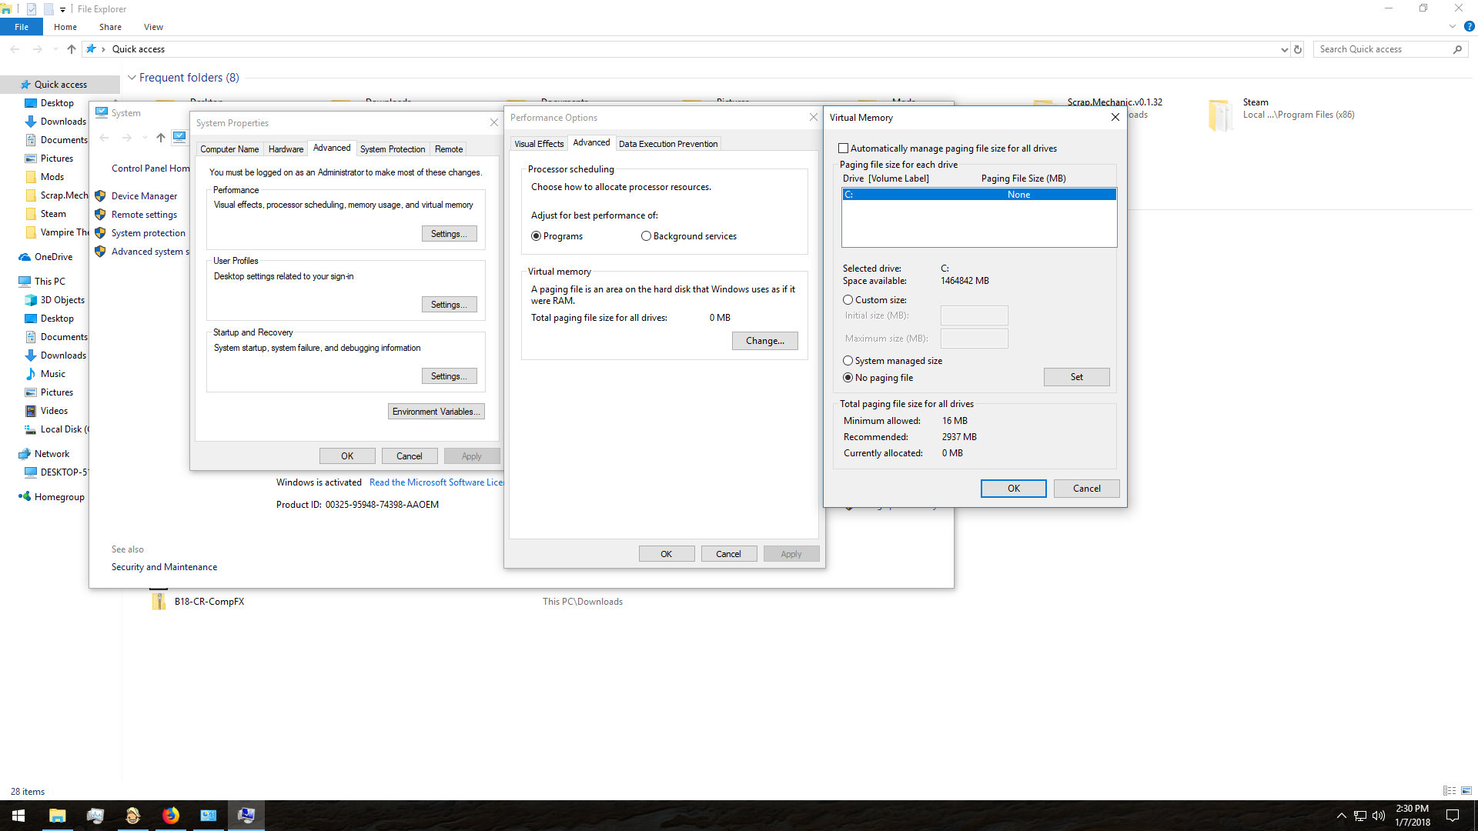
Task: Click the volume speaker tray icon
Action: pyautogui.click(x=1379, y=816)
